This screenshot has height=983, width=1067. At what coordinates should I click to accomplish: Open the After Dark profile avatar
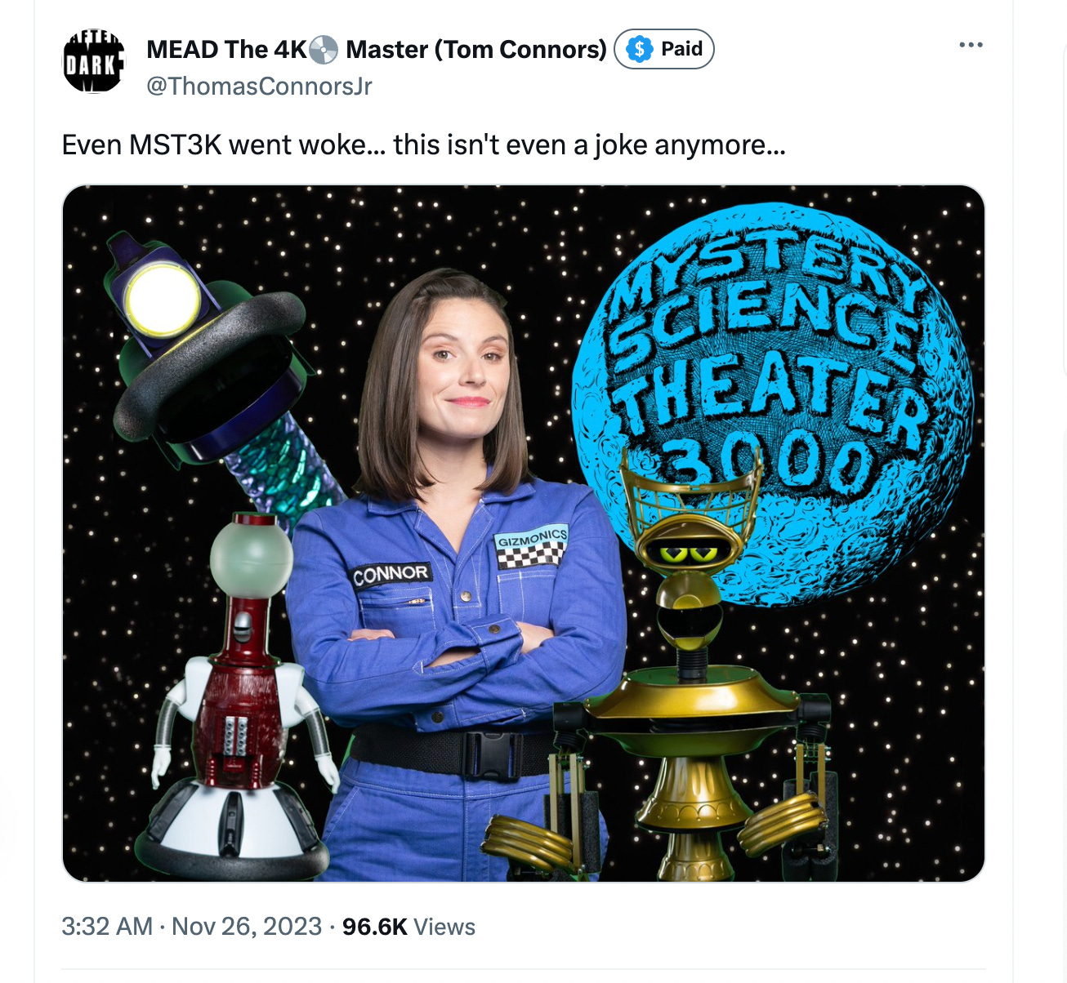pos(94,63)
